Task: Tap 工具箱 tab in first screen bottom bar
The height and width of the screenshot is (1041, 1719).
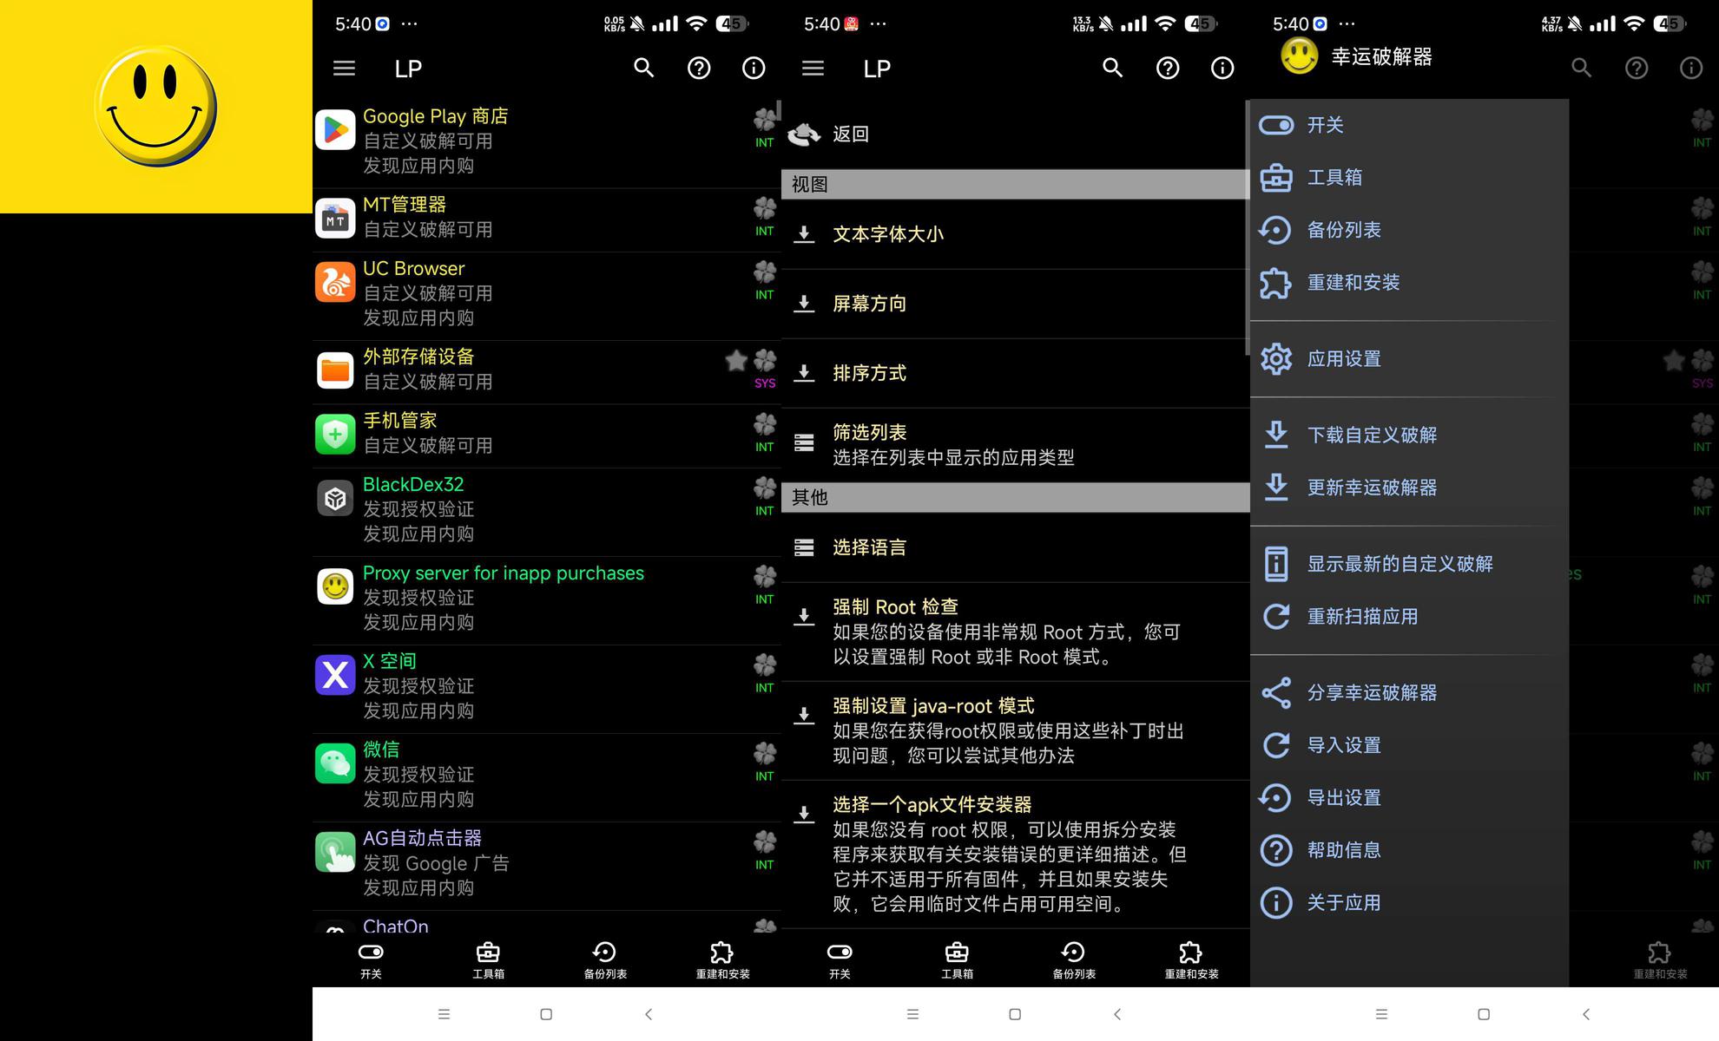Action: [488, 961]
